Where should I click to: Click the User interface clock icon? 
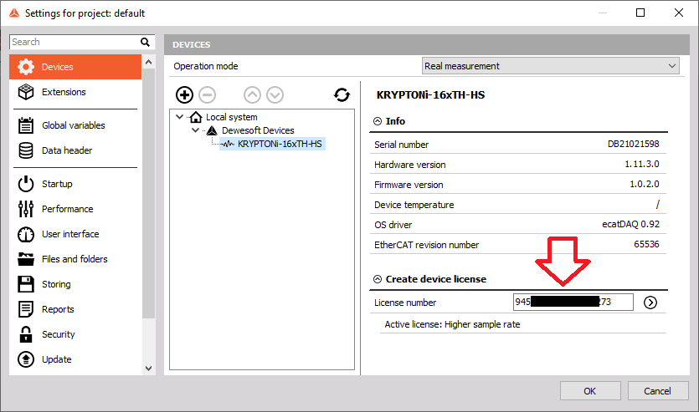[26, 234]
